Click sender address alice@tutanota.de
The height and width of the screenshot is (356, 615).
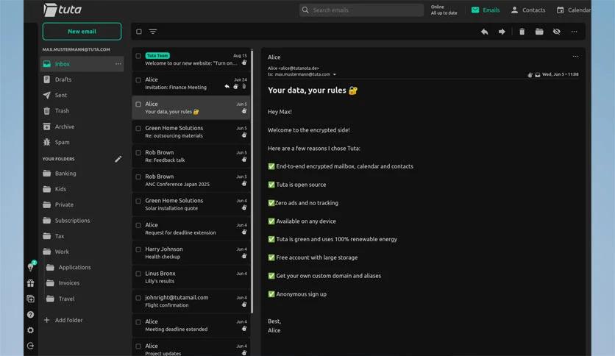coord(299,68)
